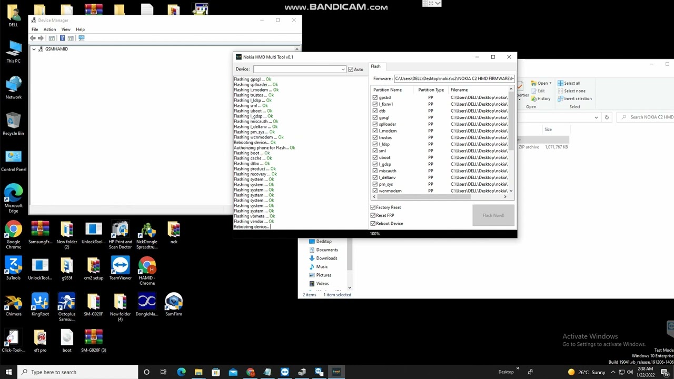The width and height of the screenshot is (674, 379).
Task: Open the TeamViewer desktop shortcut
Action: pos(120,268)
